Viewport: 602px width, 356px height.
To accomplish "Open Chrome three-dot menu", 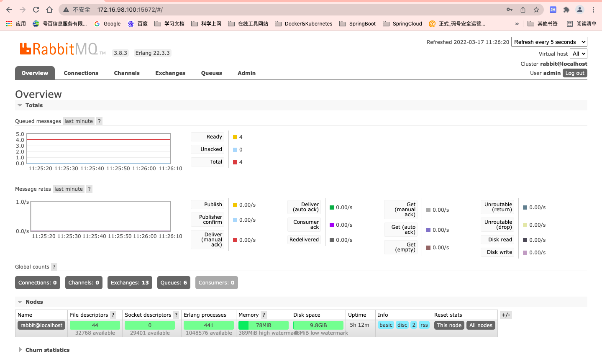I will coord(593,10).
